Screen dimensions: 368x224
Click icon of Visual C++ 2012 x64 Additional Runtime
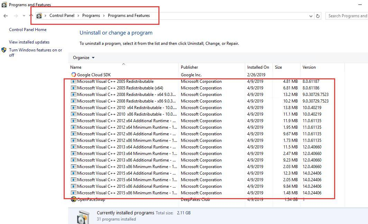click(x=73, y=121)
